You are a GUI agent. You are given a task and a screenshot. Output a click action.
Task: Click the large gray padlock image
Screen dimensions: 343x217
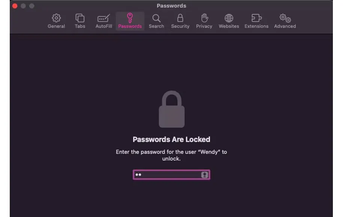point(172,109)
